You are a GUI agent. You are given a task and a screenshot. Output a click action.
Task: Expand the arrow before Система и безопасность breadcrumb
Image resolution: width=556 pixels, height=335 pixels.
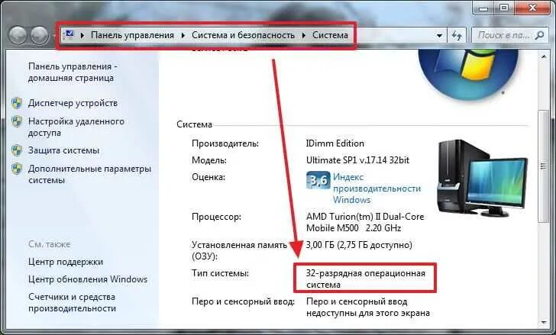click(x=183, y=35)
